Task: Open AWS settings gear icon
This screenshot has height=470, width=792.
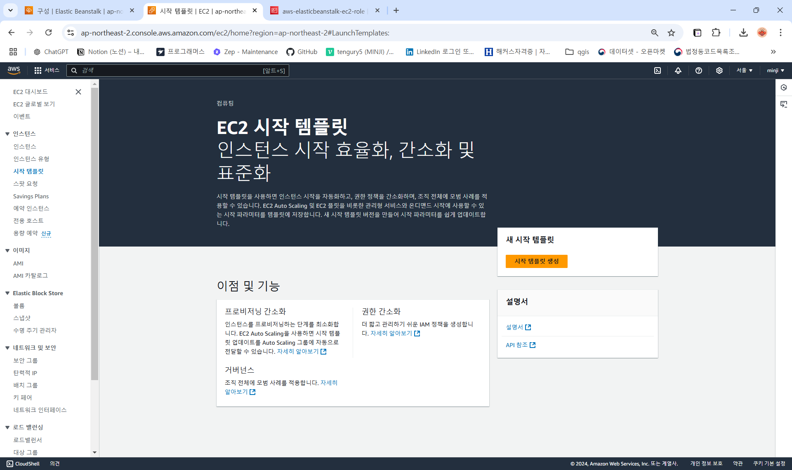Action: click(719, 70)
